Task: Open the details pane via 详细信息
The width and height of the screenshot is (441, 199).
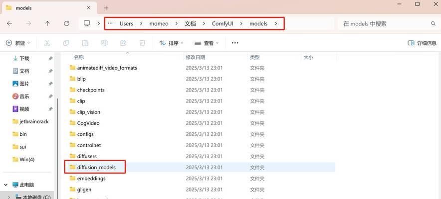Action: click(422, 43)
